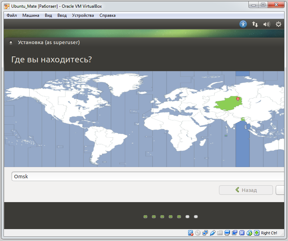The image size is (288, 241).
Task: Click the network adapters status icon
Action: (x=205, y=233)
